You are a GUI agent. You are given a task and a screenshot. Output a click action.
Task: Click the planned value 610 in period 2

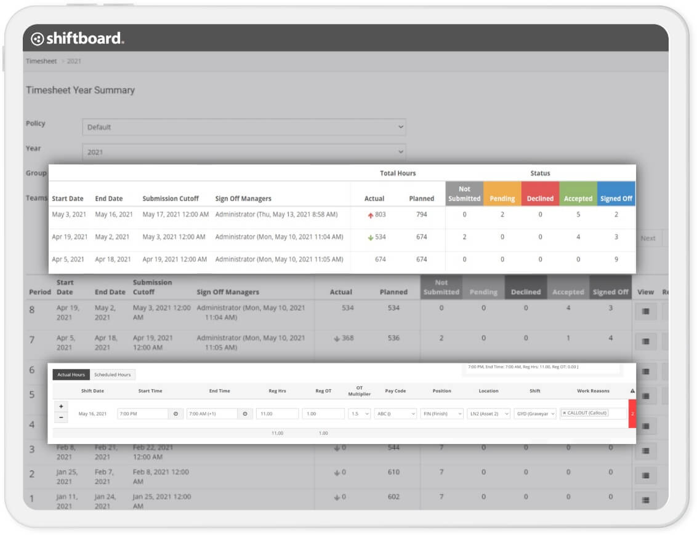pyautogui.click(x=393, y=472)
